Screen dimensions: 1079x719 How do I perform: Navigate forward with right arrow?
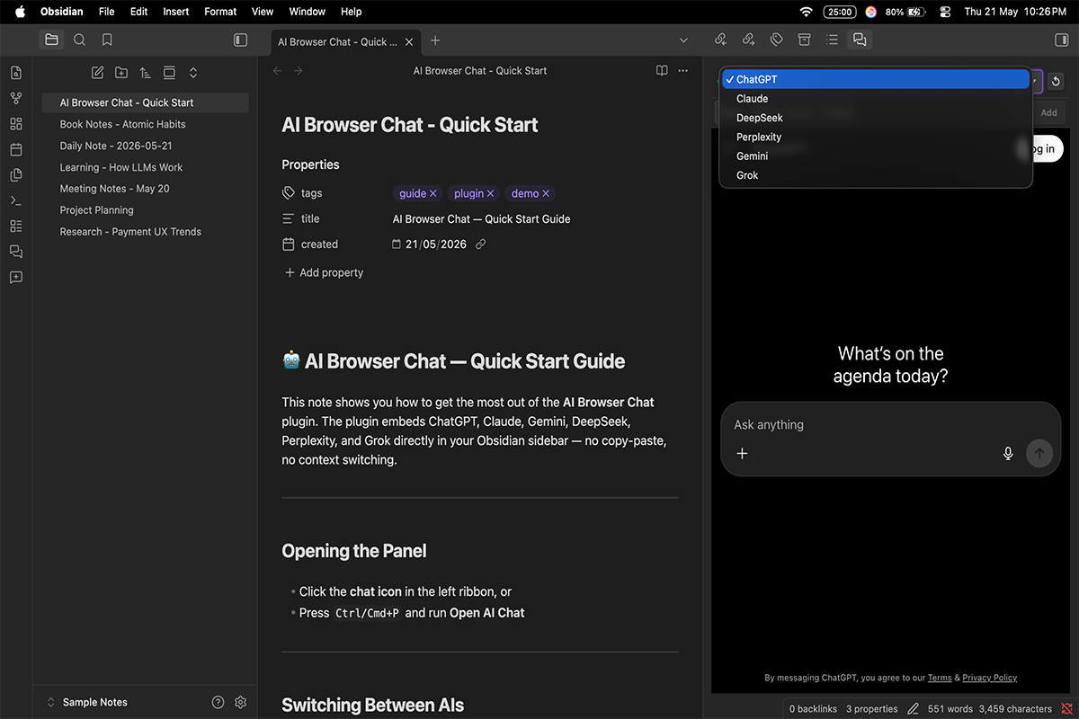pyautogui.click(x=299, y=71)
